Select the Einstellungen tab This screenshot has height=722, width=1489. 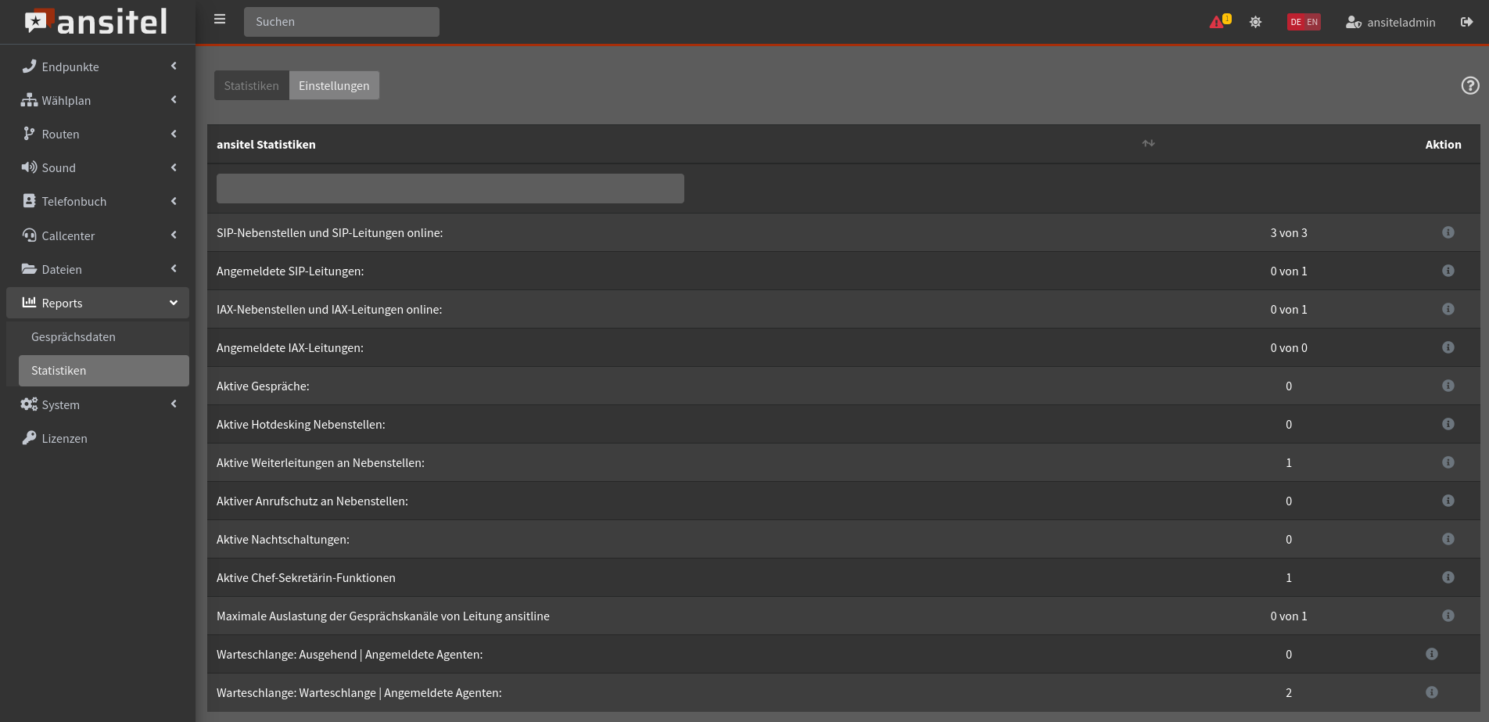point(334,85)
